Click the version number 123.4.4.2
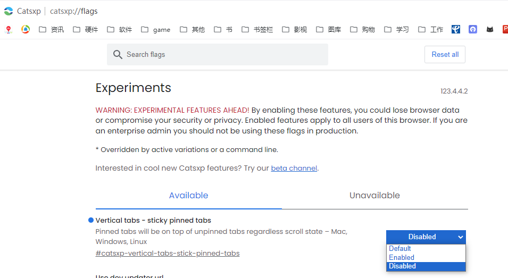This screenshot has height=278, width=508. [454, 91]
